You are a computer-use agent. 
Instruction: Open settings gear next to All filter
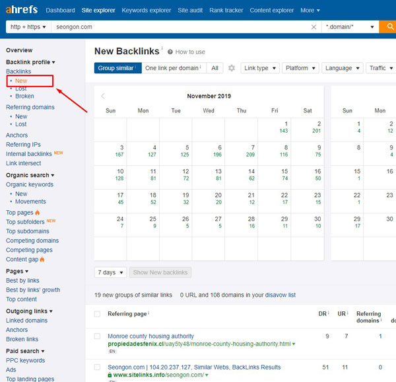(232, 68)
